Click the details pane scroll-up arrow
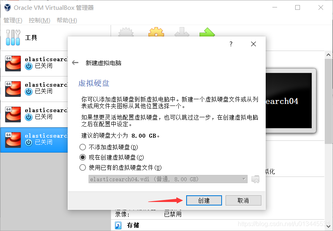This screenshot has height=231, width=333. (328, 55)
